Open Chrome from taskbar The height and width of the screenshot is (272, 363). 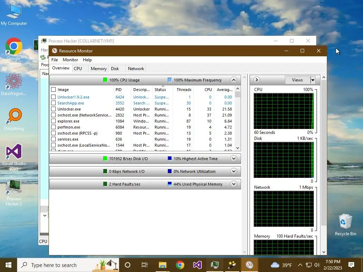[x=180, y=265]
